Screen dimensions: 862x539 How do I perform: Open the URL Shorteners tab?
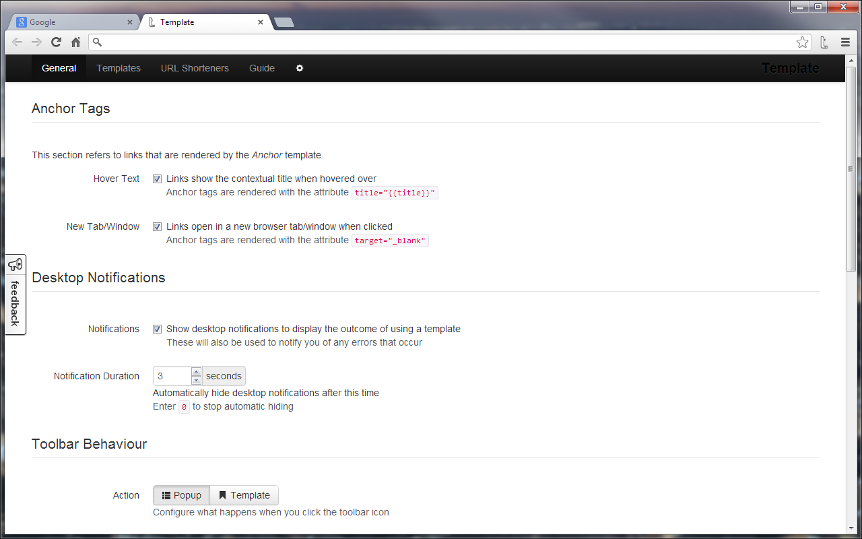[x=195, y=68]
